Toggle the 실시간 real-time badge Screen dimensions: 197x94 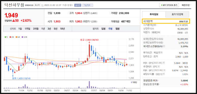(78, 5)
